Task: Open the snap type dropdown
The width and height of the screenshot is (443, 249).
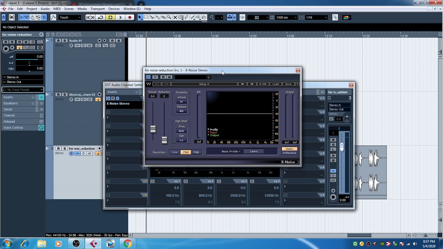Action: coord(258,17)
